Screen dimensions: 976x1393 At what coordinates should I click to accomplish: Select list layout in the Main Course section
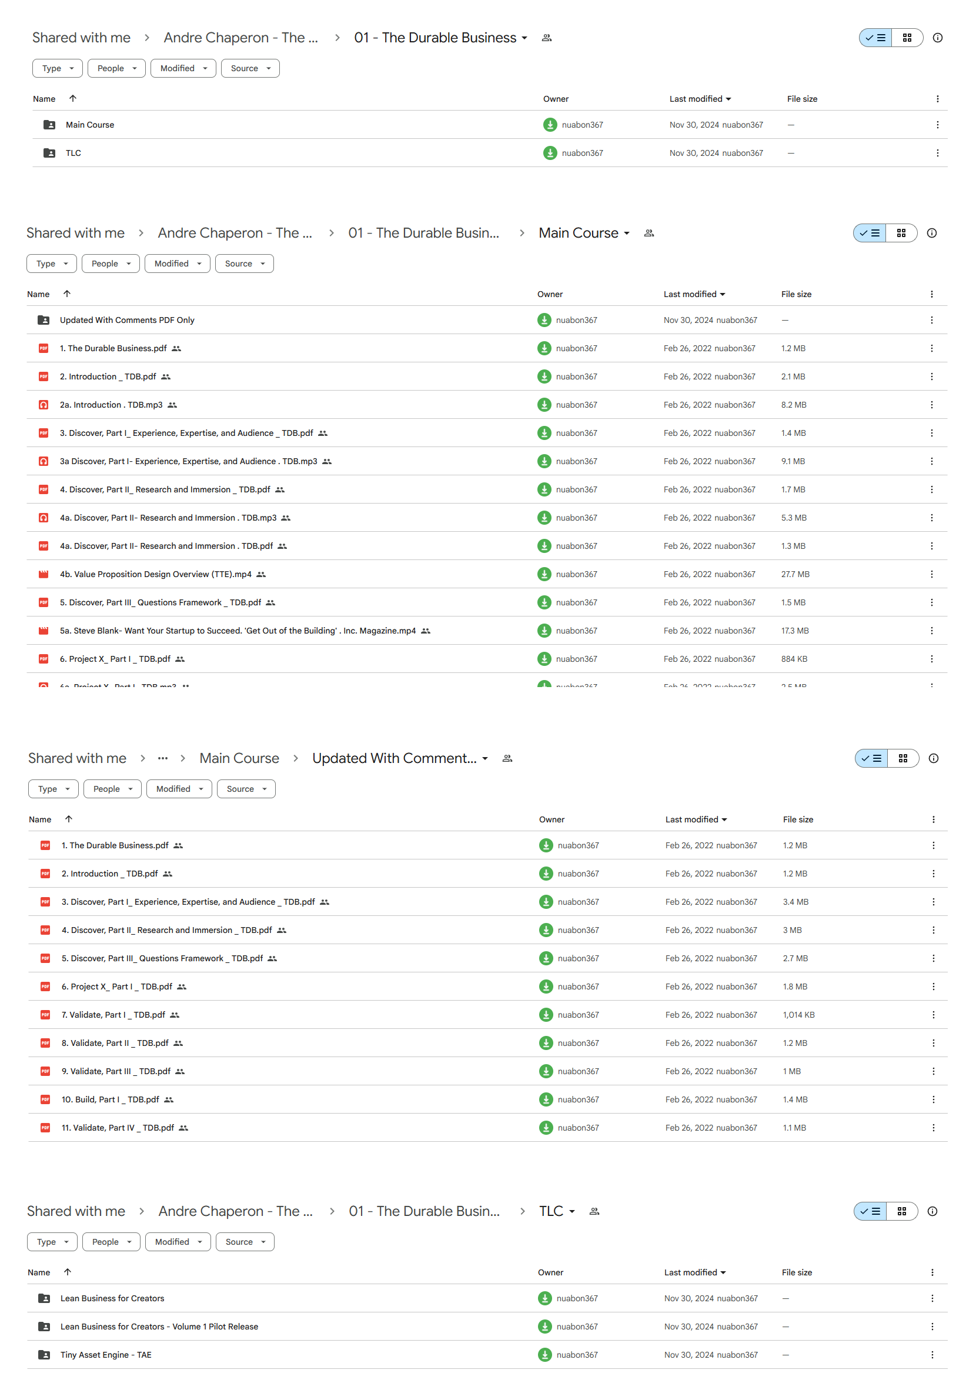pyautogui.click(x=870, y=233)
